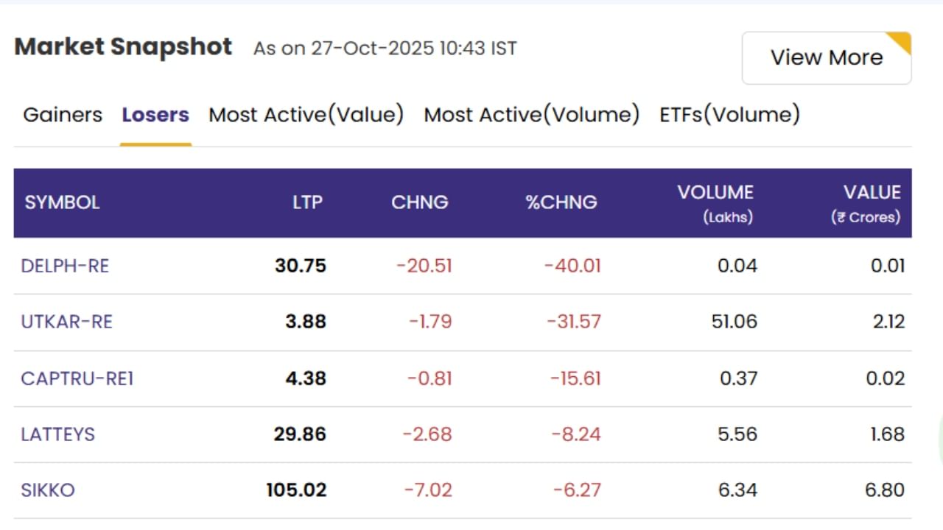Click the View More button
The image size is (943, 530).
[x=826, y=58]
